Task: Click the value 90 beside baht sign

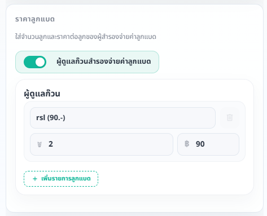Action: click(200, 144)
